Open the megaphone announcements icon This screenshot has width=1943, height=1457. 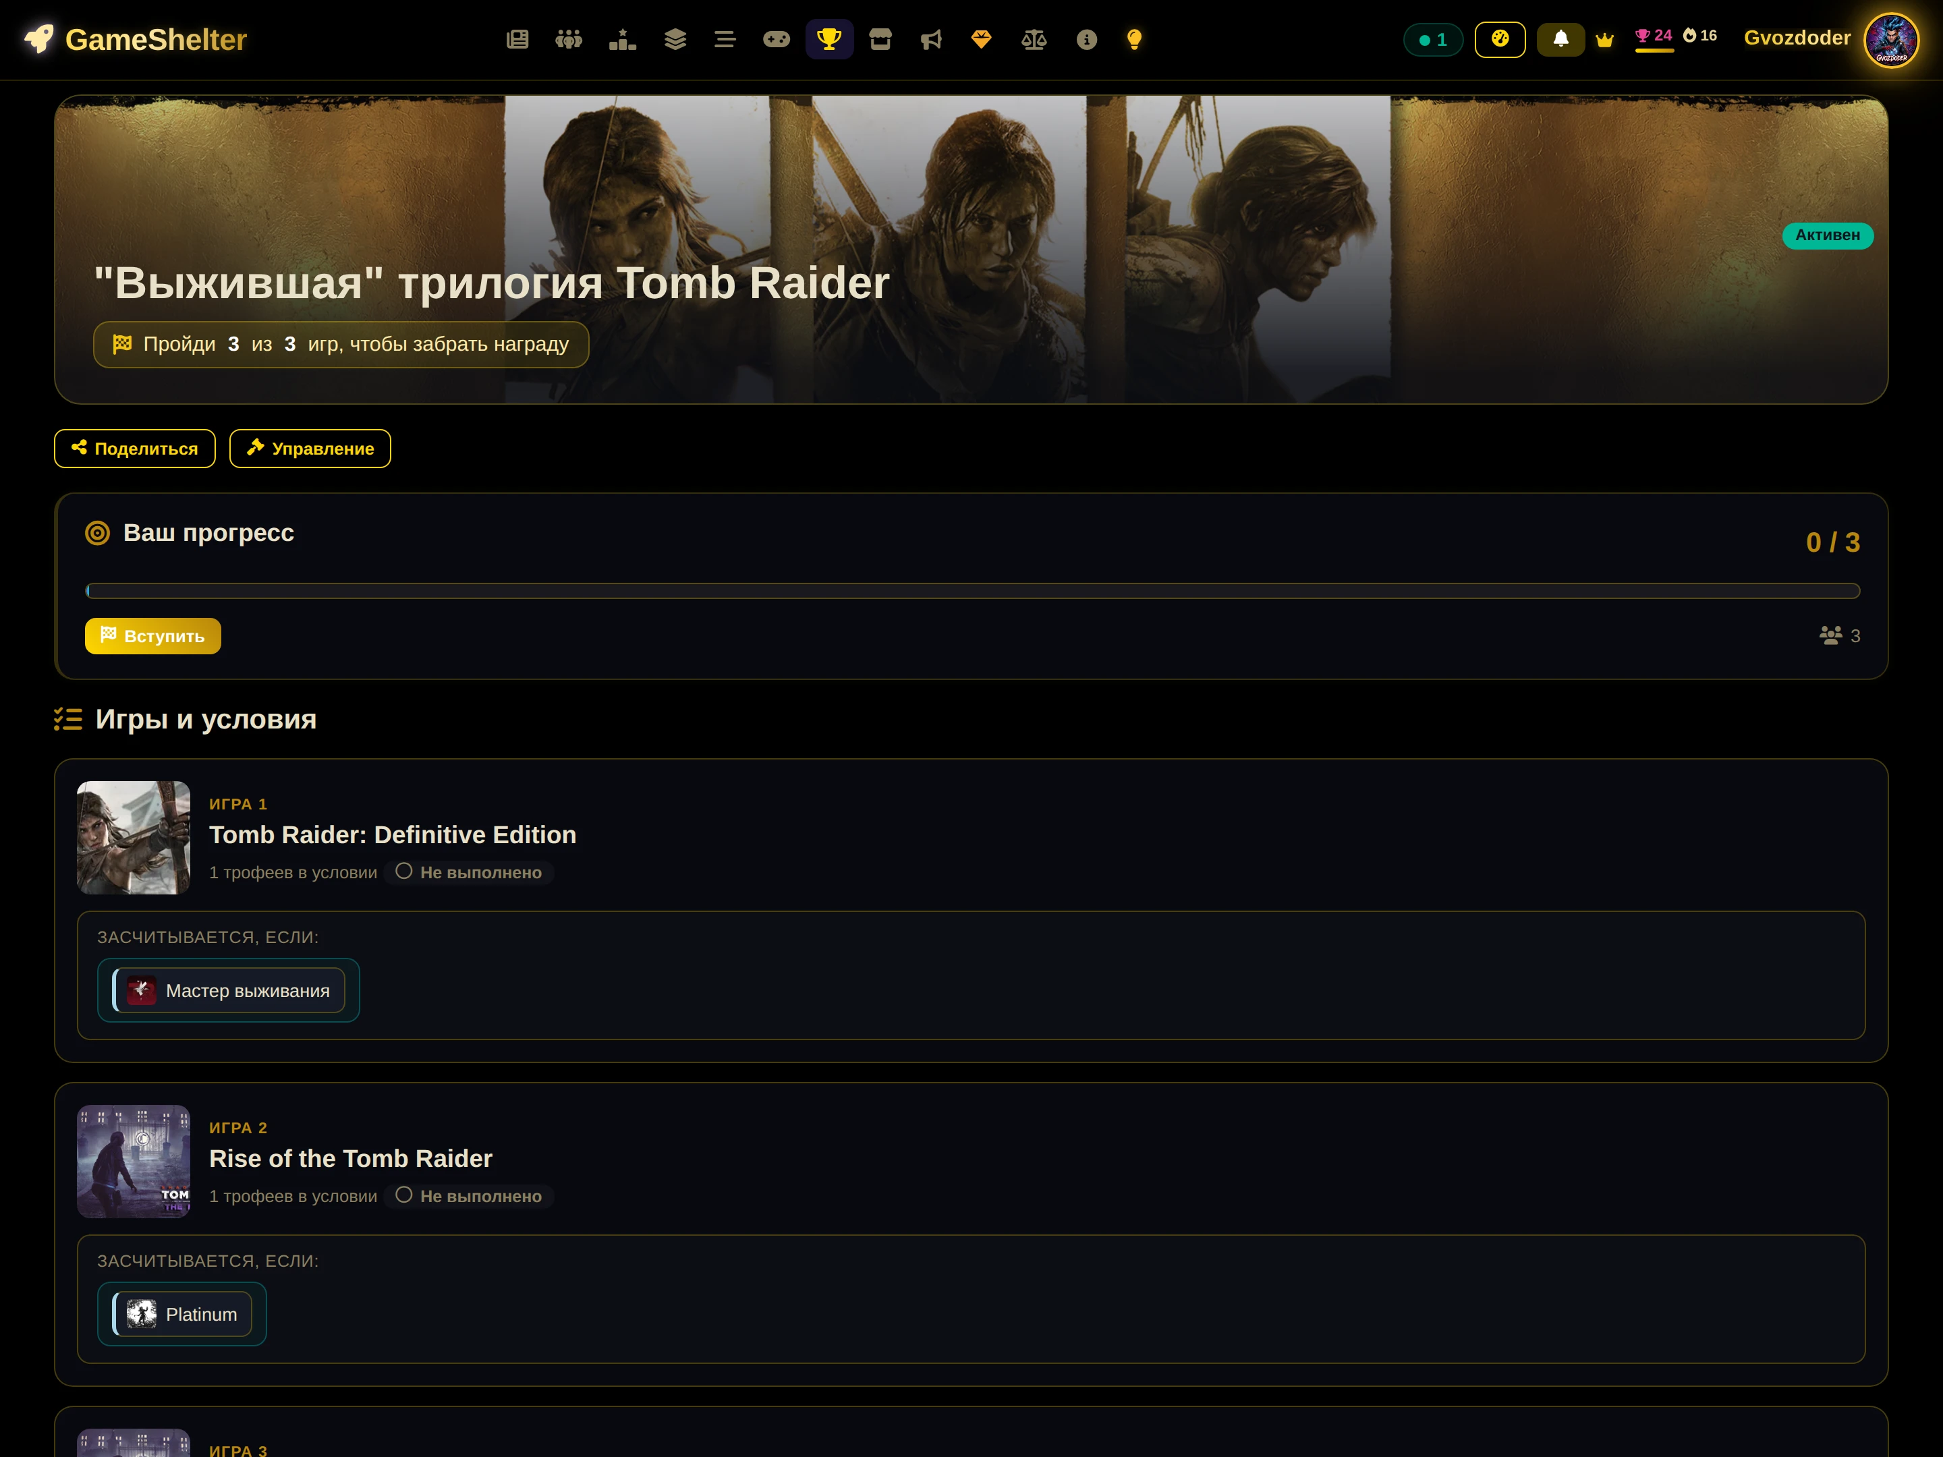tap(931, 40)
